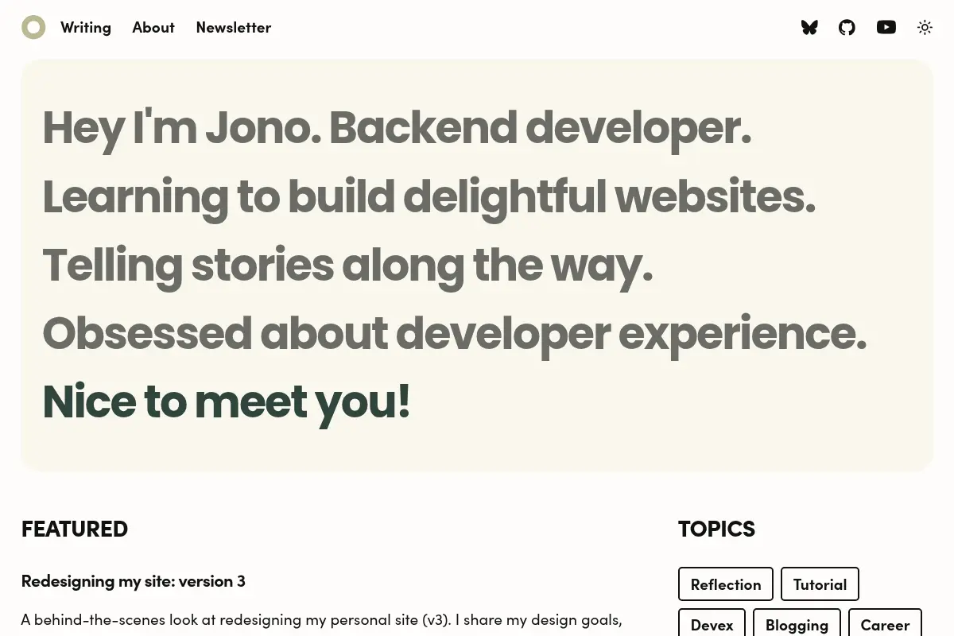Viewport: 954px width, 636px height.
Task: Select the Tutorial topic tag
Action: click(820, 584)
